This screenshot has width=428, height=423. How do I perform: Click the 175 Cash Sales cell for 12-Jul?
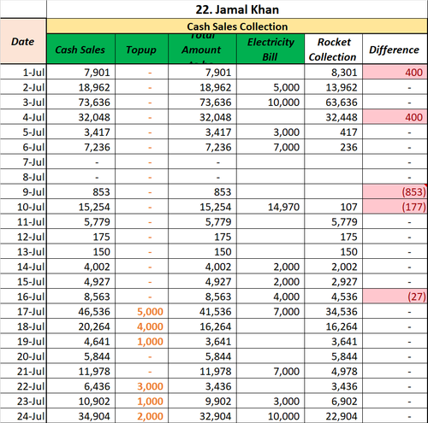click(x=80, y=237)
